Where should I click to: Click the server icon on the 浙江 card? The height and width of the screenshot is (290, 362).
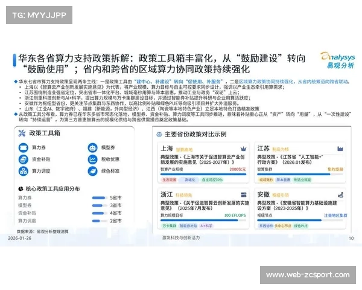tap(244, 195)
